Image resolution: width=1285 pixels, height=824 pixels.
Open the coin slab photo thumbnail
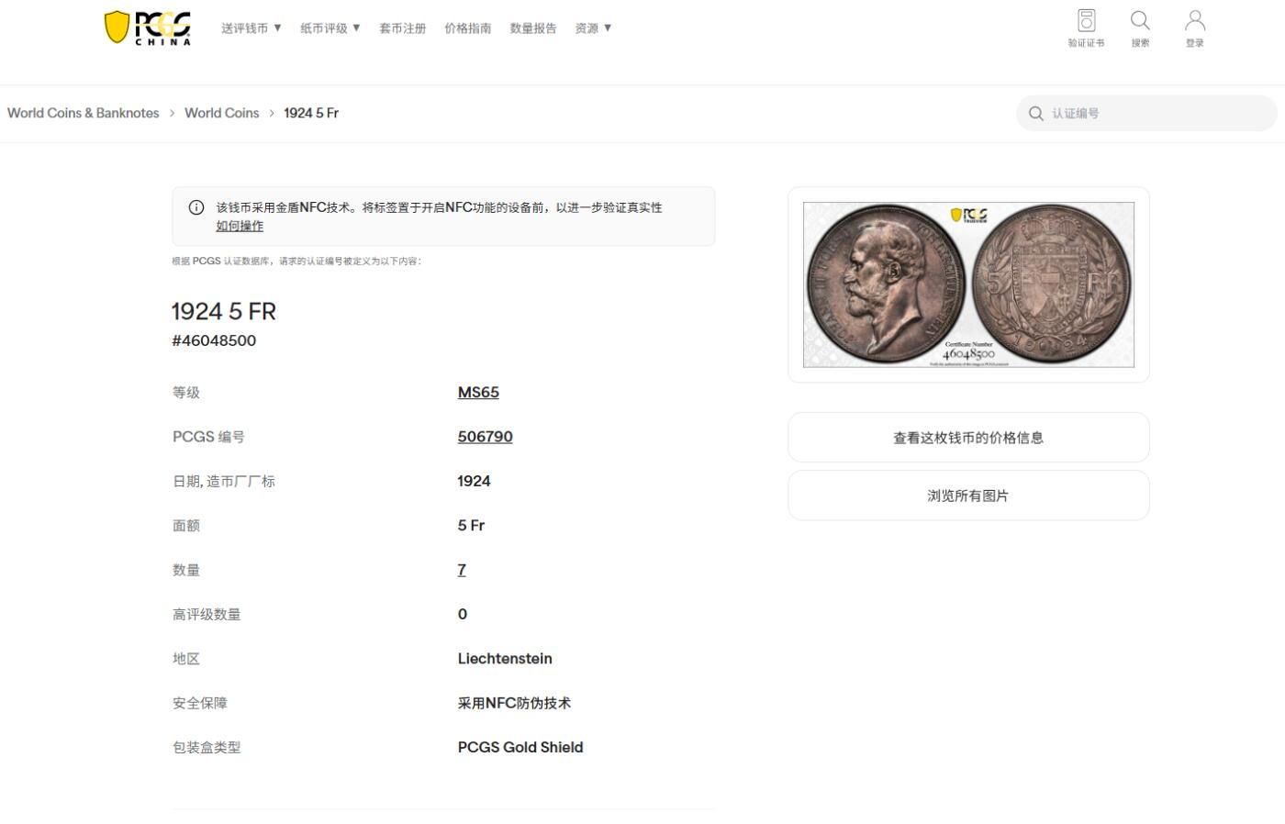click(968, 284)
